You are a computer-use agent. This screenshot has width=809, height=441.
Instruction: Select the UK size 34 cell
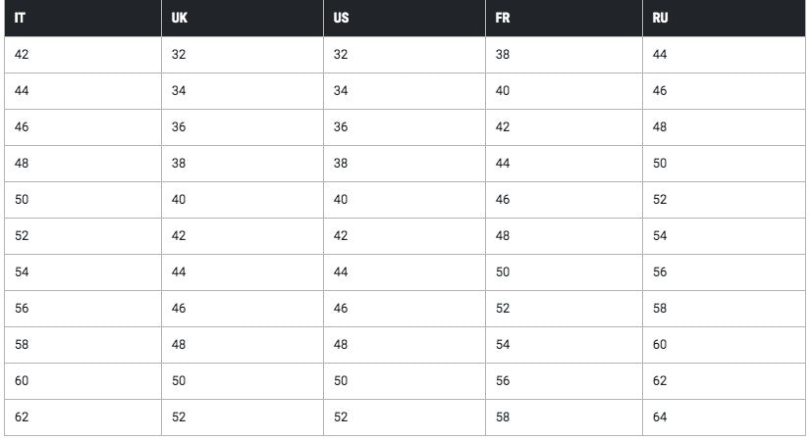pos(179,91)
